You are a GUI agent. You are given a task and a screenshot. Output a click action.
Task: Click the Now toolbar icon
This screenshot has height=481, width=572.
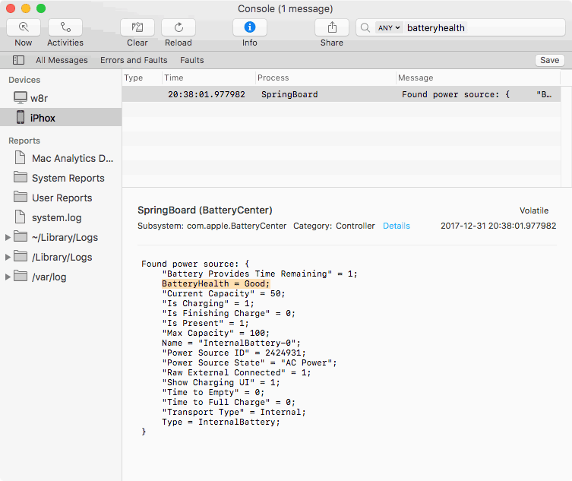click(24, 27)
